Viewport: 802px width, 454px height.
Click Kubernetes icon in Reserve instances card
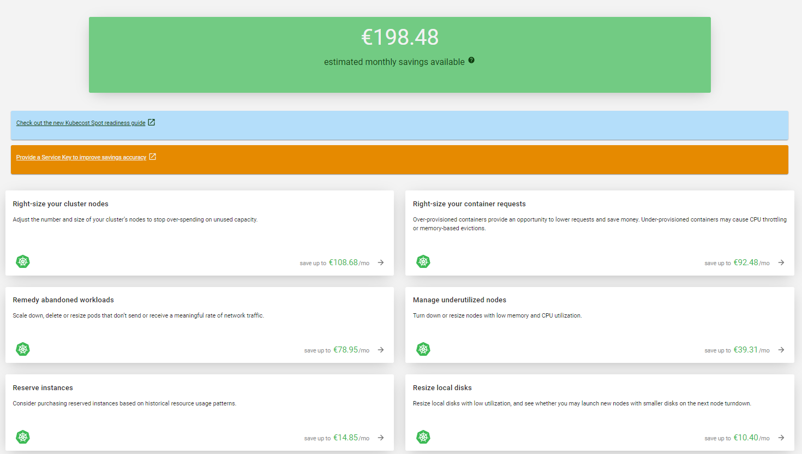click(23, 437)
